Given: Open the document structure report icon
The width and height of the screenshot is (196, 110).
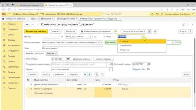Looking at the screenshot, I should [x=149, y=31].
